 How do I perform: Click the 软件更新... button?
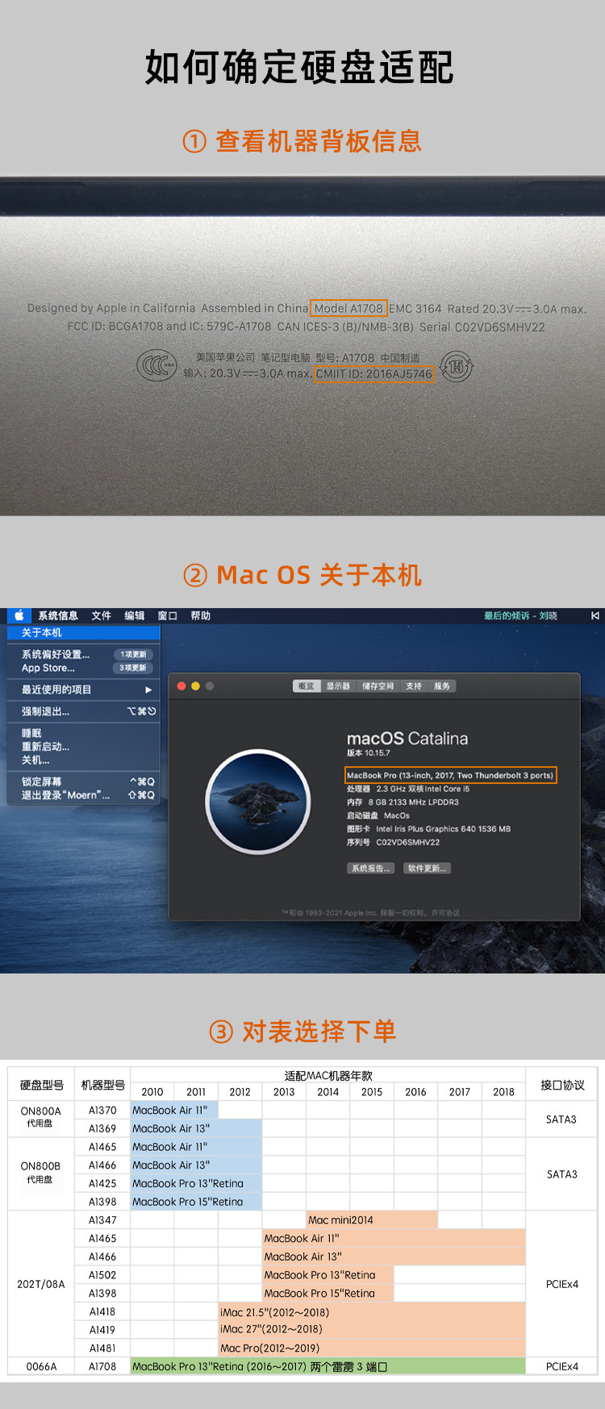pos(427,869)
